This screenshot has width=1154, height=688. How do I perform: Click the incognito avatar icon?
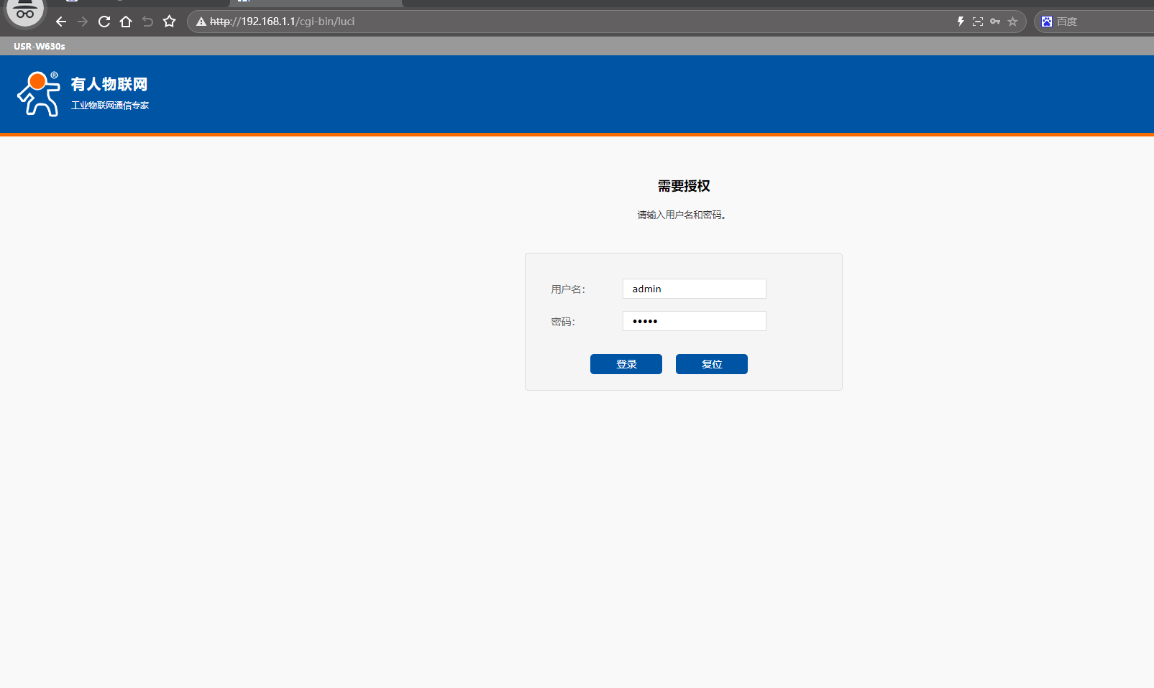pyautogui.click(x=25, y=11)
